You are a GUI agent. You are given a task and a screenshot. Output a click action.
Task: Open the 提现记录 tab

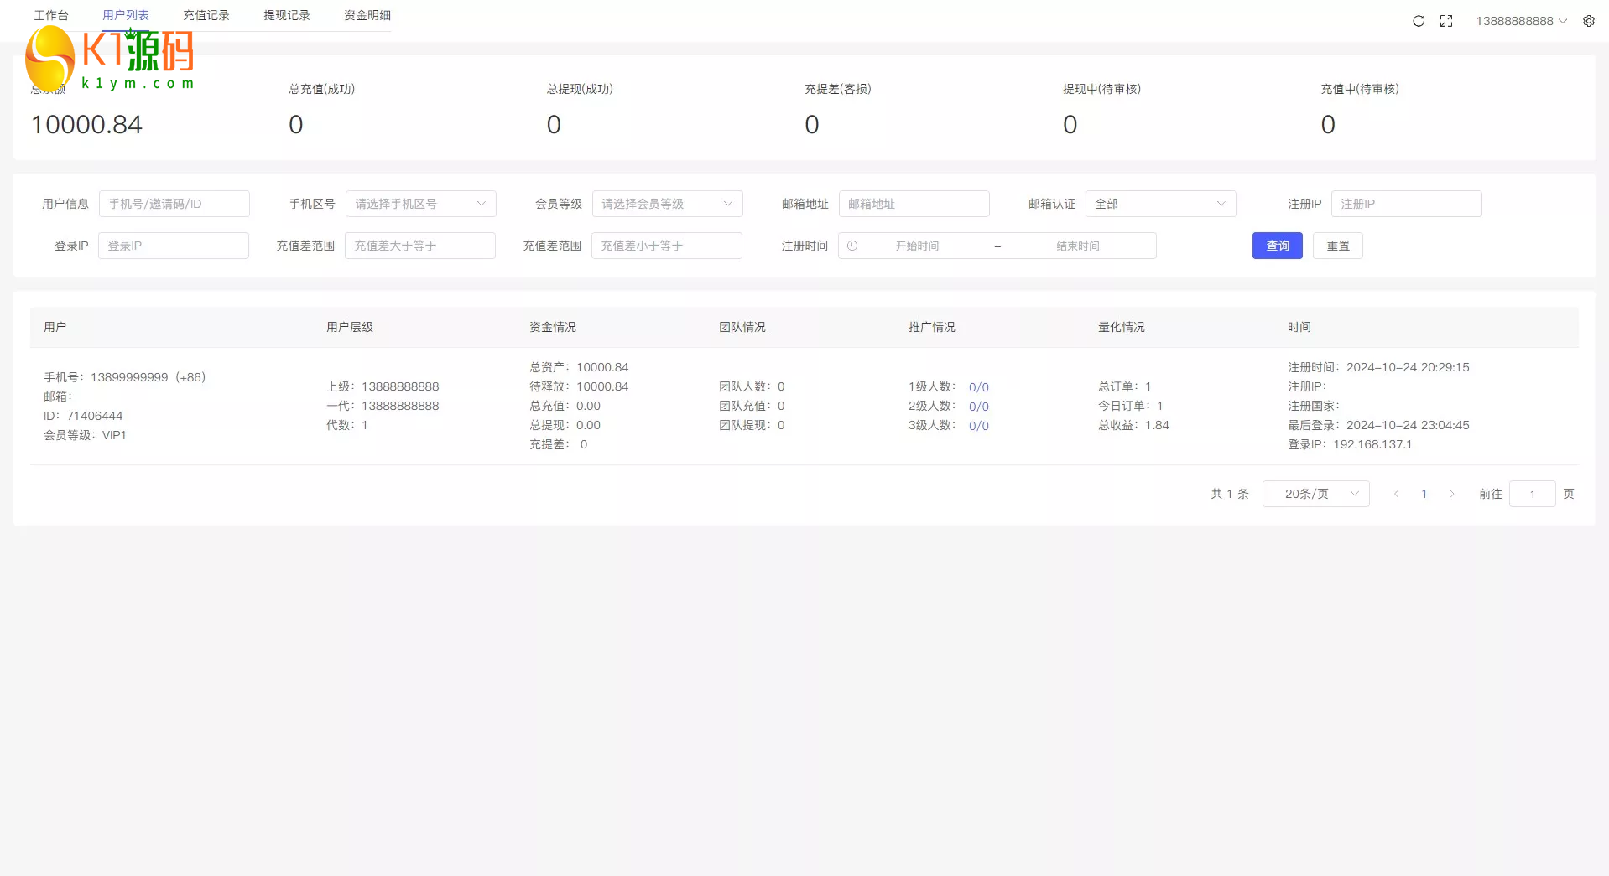click(x=287, y=15)
